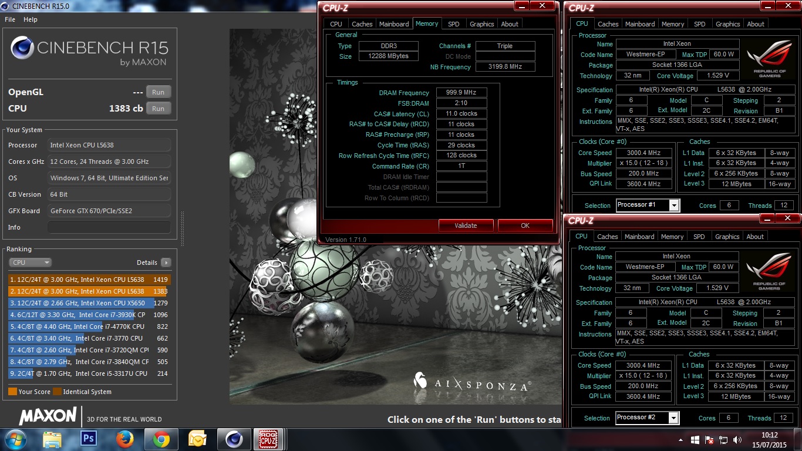The image size is (802, 451).
Task: Select the ROG CPU-Z taskbar icon
Action: pos(268,439)
